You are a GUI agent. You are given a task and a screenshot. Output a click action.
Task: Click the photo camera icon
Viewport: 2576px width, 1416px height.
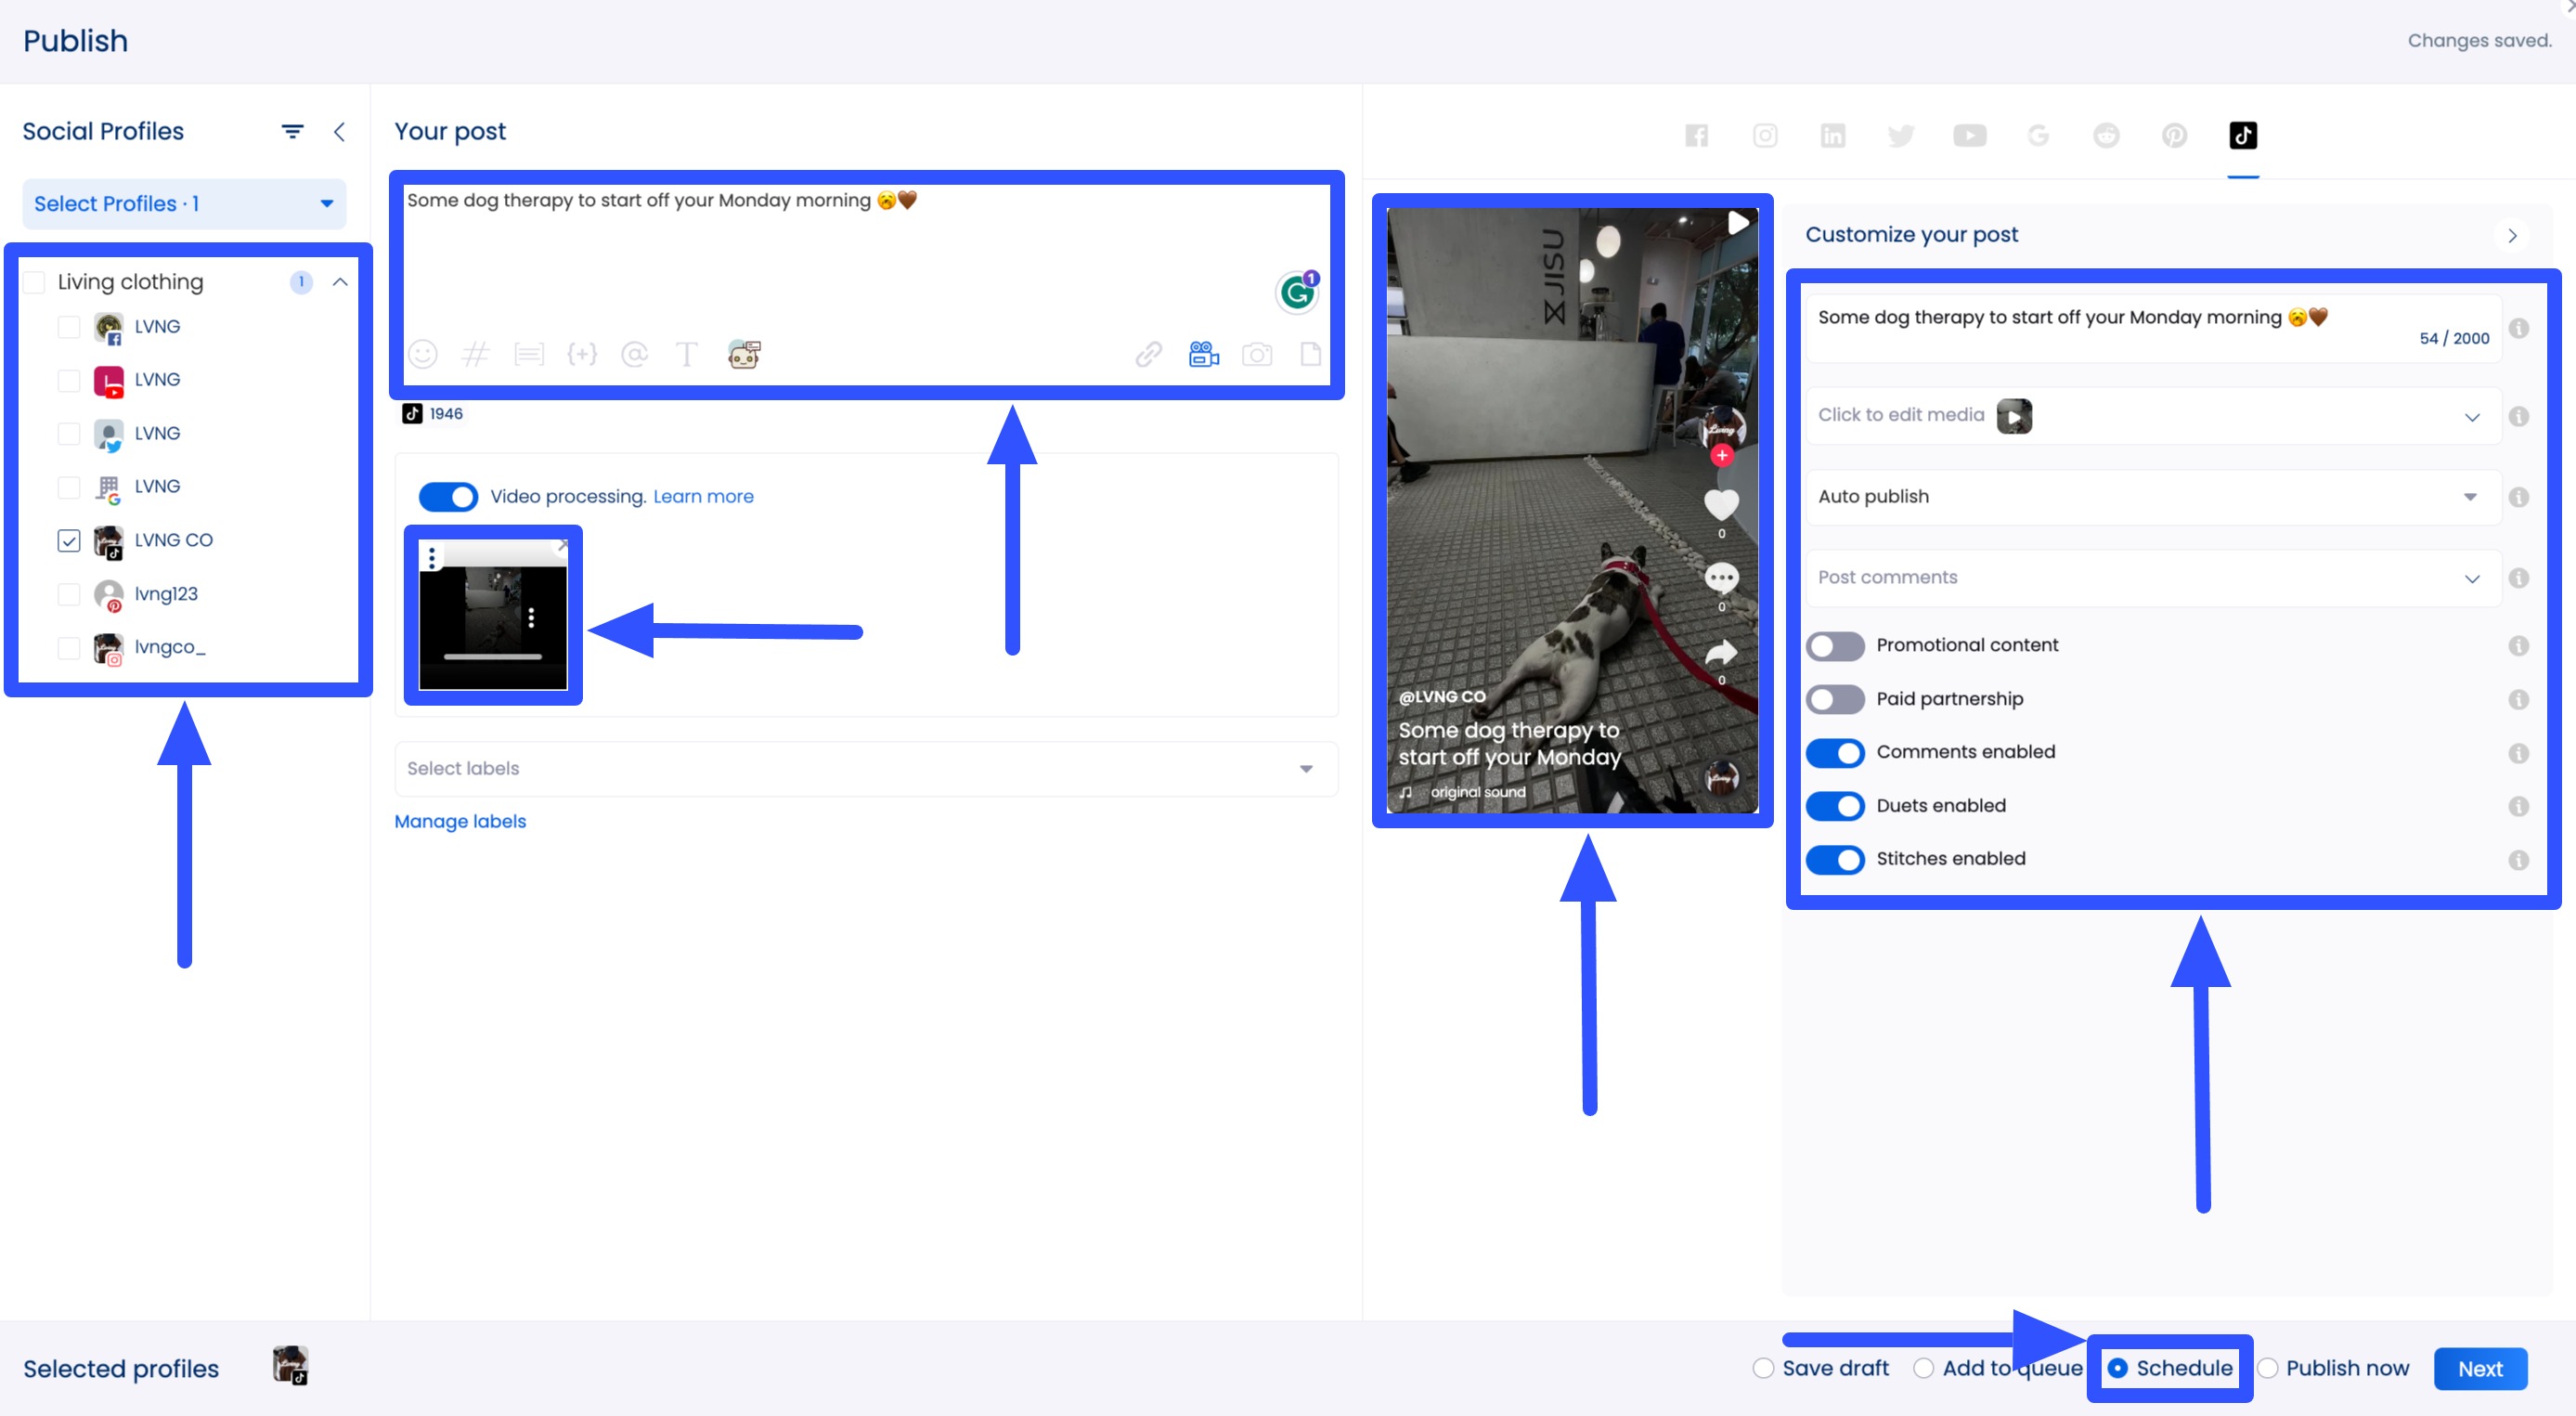(x=1257, y=354)
